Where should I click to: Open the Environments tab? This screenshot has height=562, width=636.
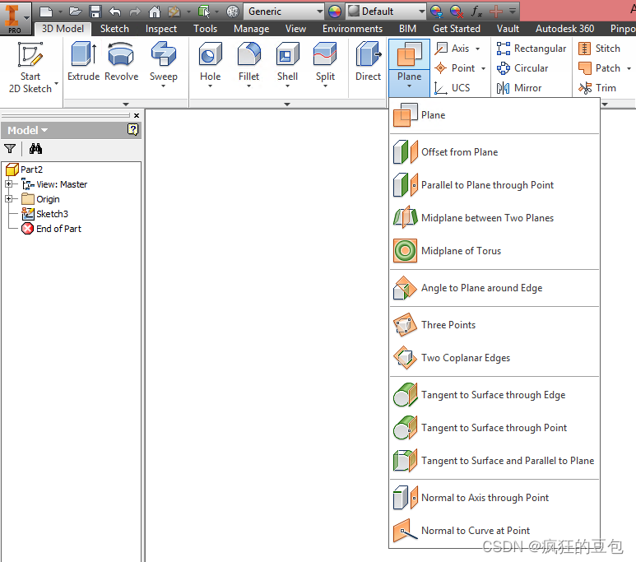352,29
